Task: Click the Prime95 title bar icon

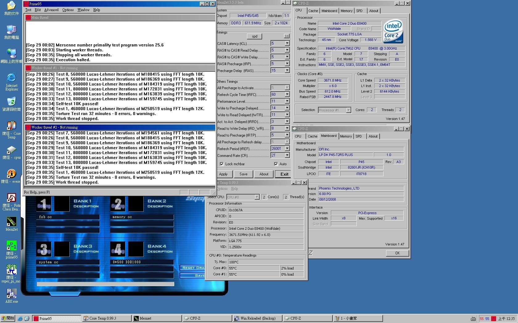Action: coord(27,4)
